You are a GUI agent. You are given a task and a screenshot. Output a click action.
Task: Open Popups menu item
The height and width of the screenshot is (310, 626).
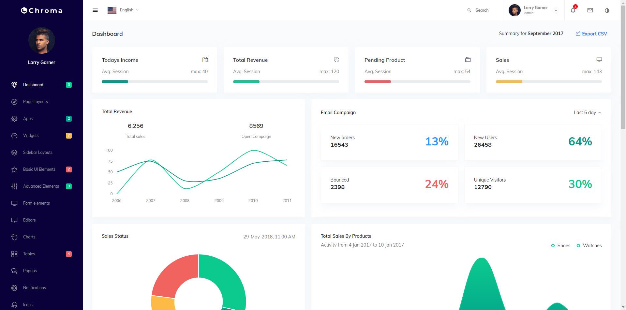point(41,271)
